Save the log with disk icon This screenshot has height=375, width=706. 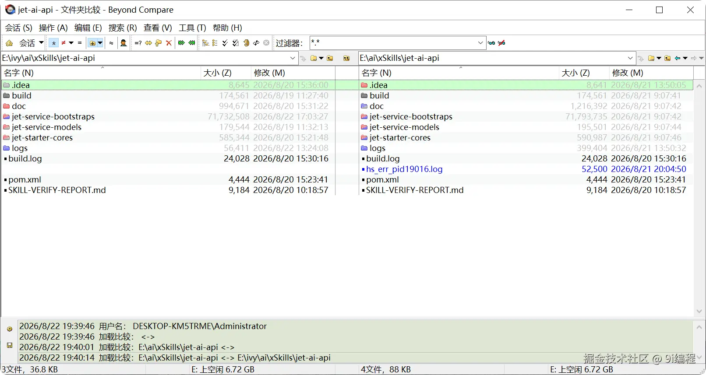coord(10,345)
